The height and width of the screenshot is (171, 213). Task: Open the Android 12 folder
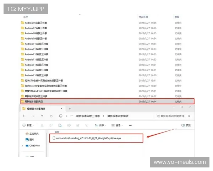click(x=35, y=54)
